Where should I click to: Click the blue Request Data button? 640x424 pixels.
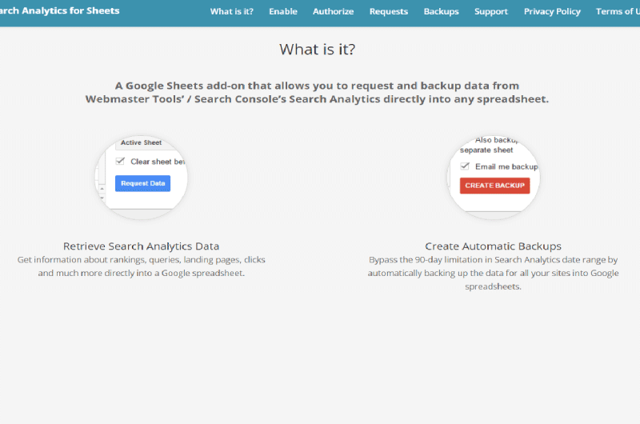pos(142,184)
